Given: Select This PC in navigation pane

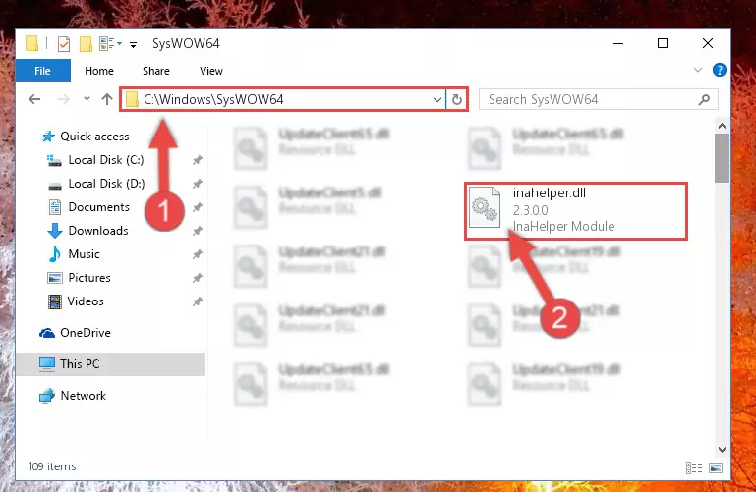Looking at the screenshot, I should [111, 364].
